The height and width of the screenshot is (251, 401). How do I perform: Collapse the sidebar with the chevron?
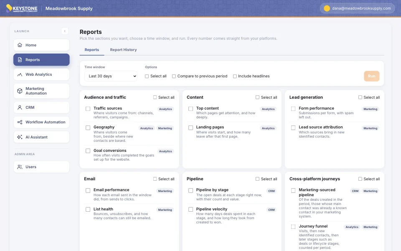click(x=65, y=31)
